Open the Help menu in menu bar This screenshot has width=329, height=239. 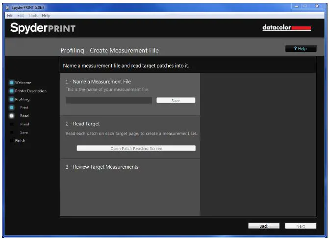coord(46,16)
